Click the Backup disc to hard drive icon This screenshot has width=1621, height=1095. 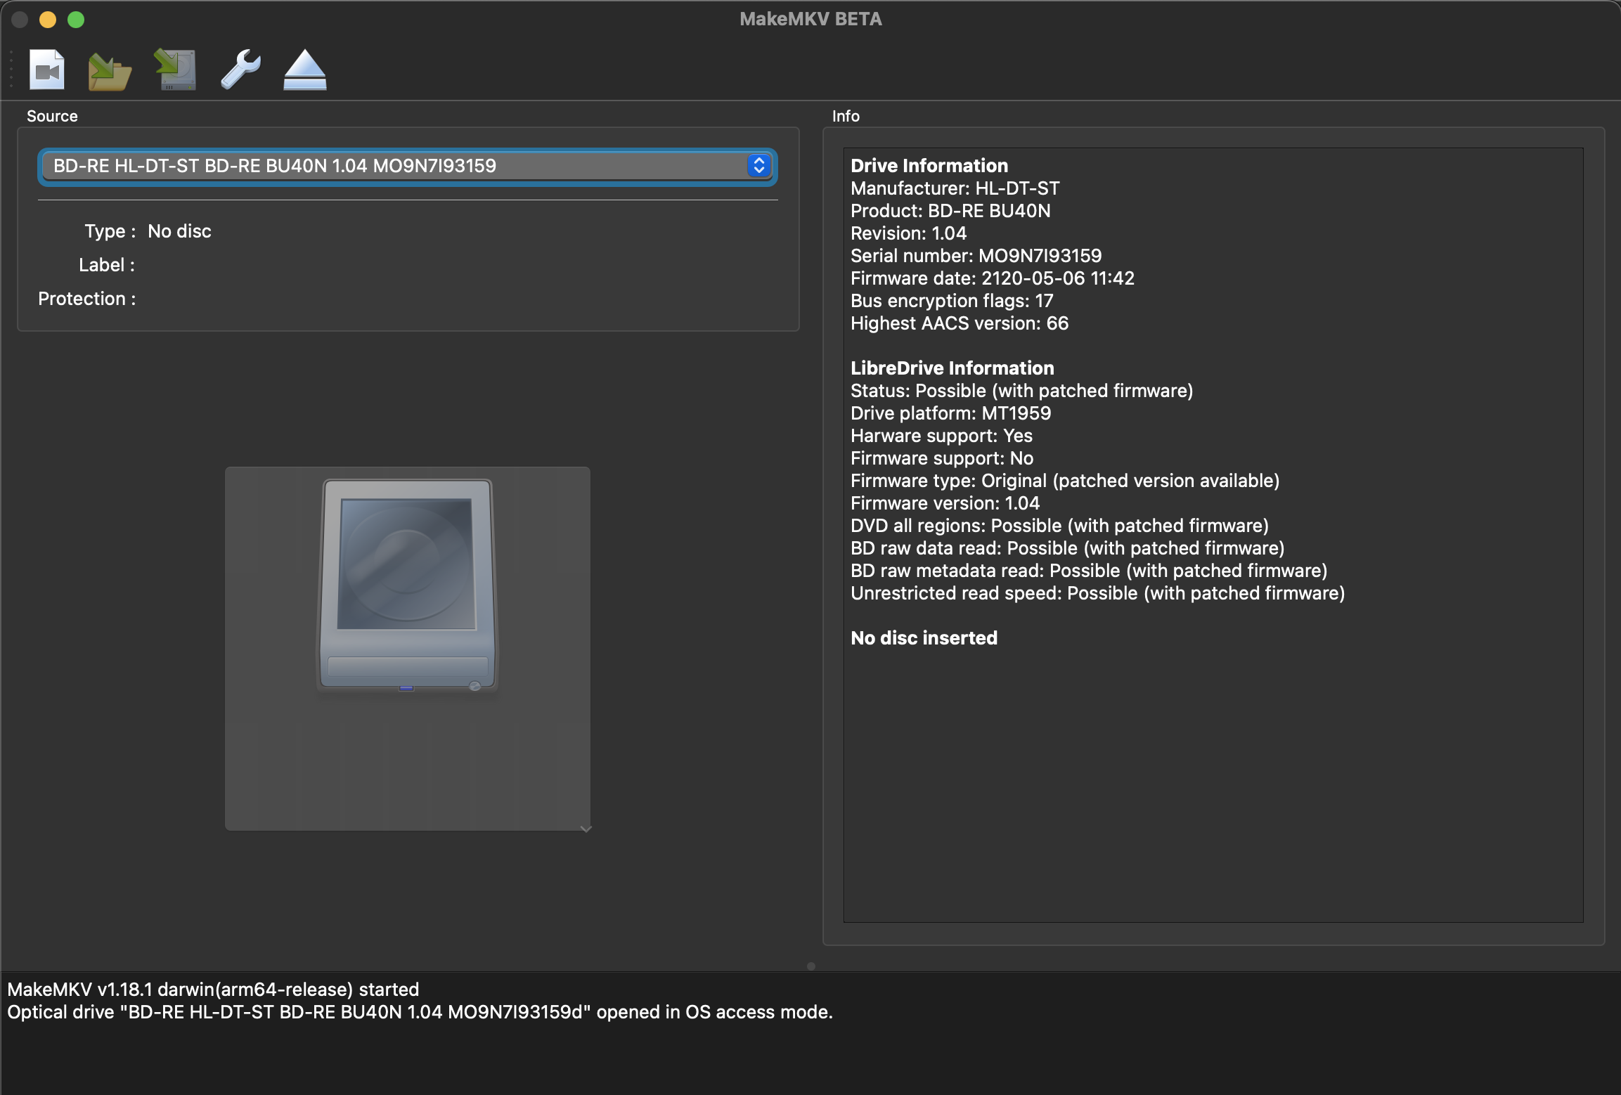tap(175, 70)
